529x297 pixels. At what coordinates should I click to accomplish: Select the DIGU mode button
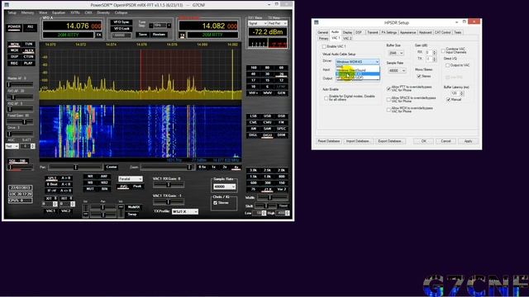267,134
